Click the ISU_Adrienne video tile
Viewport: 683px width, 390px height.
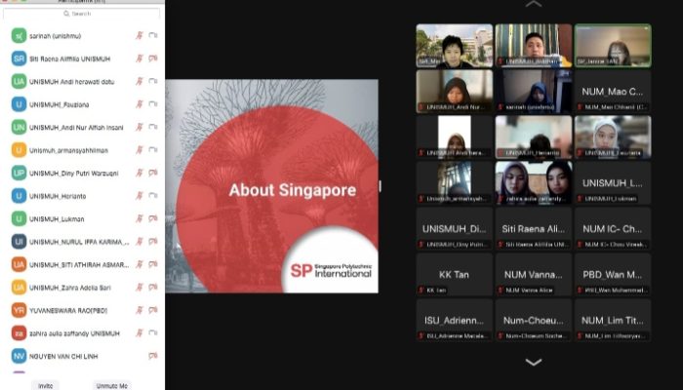pyautogui.click(x=454, y=320)
